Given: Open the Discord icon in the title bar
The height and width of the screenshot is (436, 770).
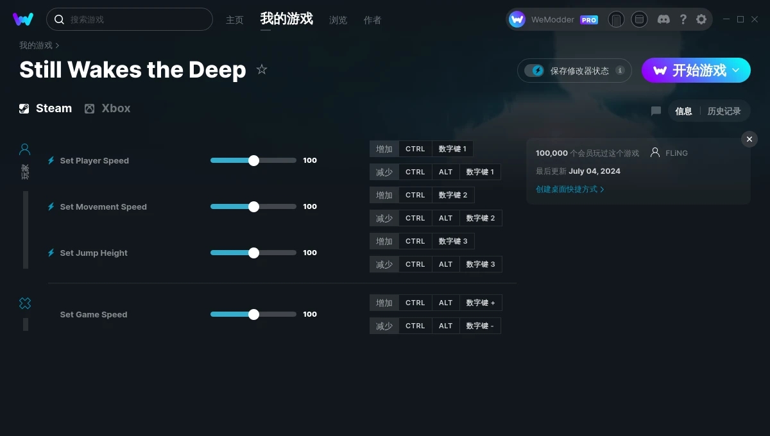Looking at the screenshot, I should [x=663, y=19].
